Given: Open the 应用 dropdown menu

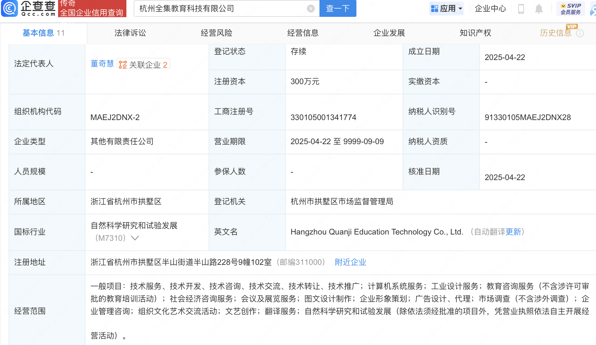Looking at the screenshot, I should pos(447,9).
